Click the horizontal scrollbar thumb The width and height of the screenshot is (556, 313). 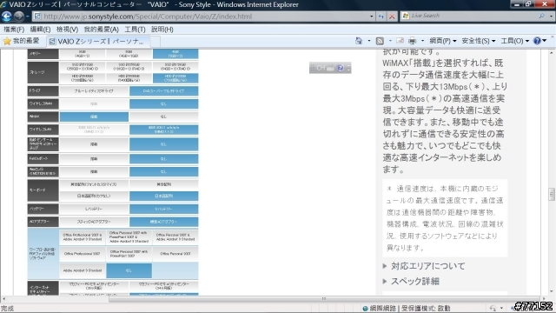324,299
